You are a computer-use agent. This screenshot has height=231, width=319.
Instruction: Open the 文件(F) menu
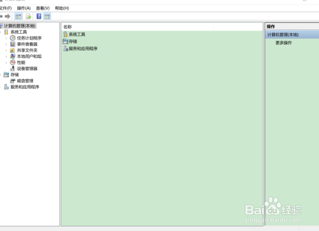tap(6, 8)
